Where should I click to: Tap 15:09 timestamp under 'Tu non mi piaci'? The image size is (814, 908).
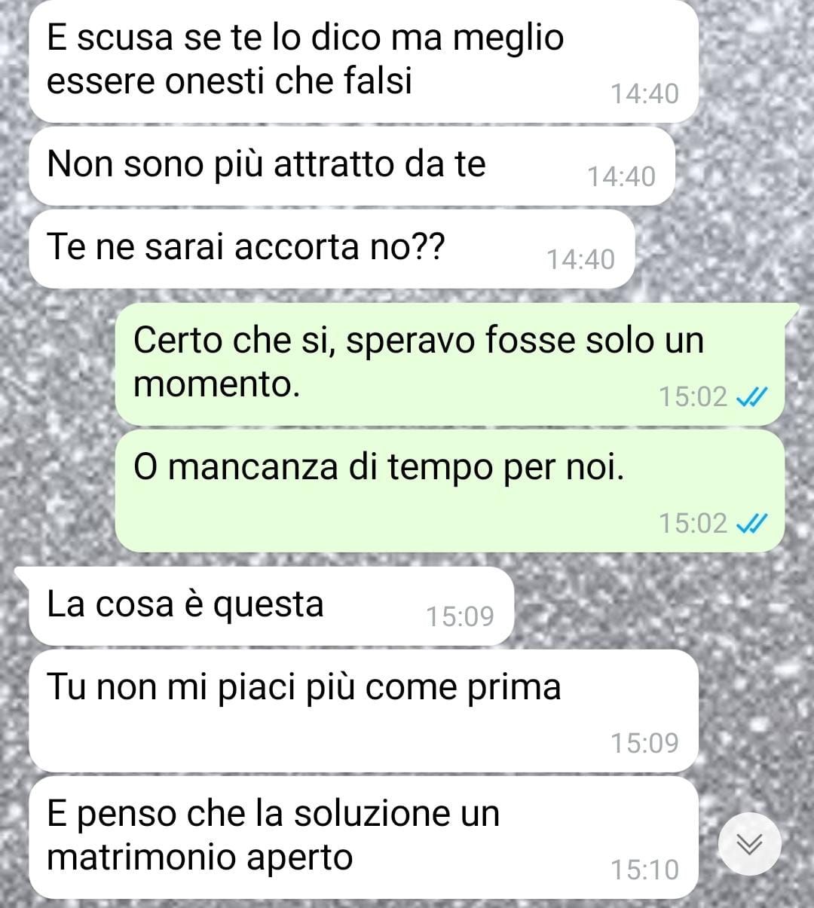[x=644, y=744]
